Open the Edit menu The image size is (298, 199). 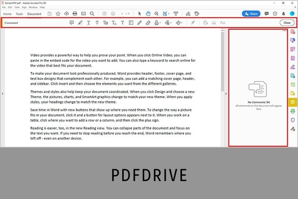tap(10, 7)
